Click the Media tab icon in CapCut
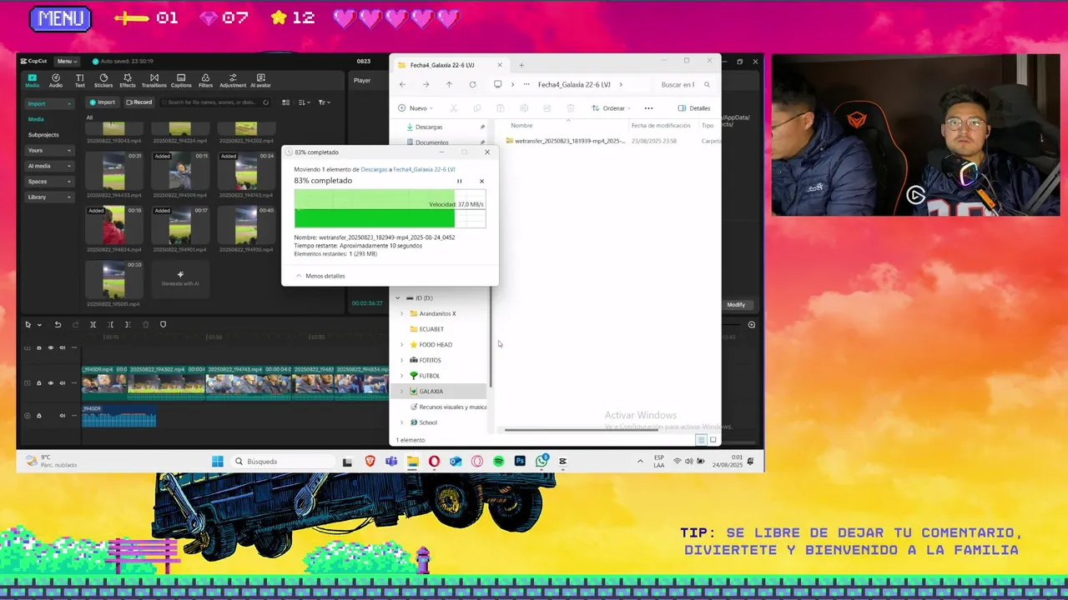 click(32, 81)
